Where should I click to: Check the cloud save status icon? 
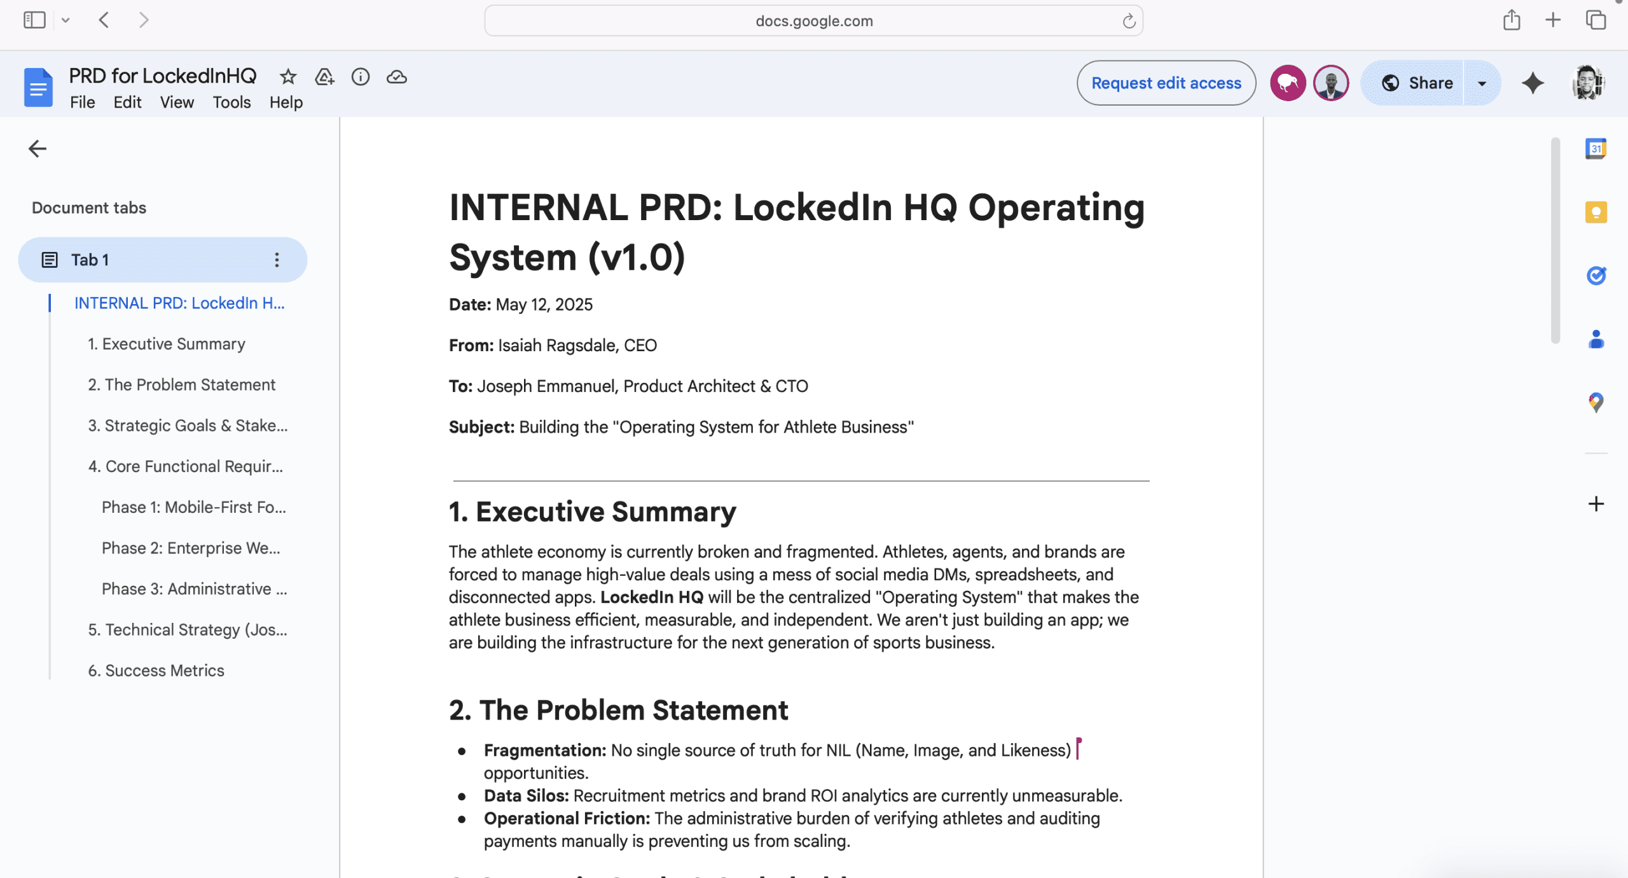point(397,77)
